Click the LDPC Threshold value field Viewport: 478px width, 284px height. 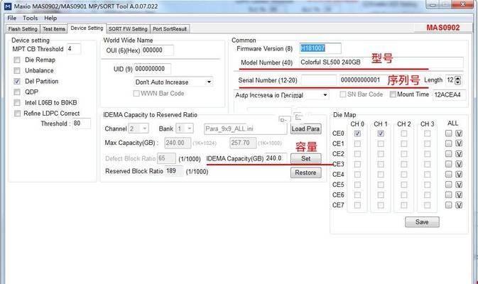pyautogui.click(x=81, y=124)
